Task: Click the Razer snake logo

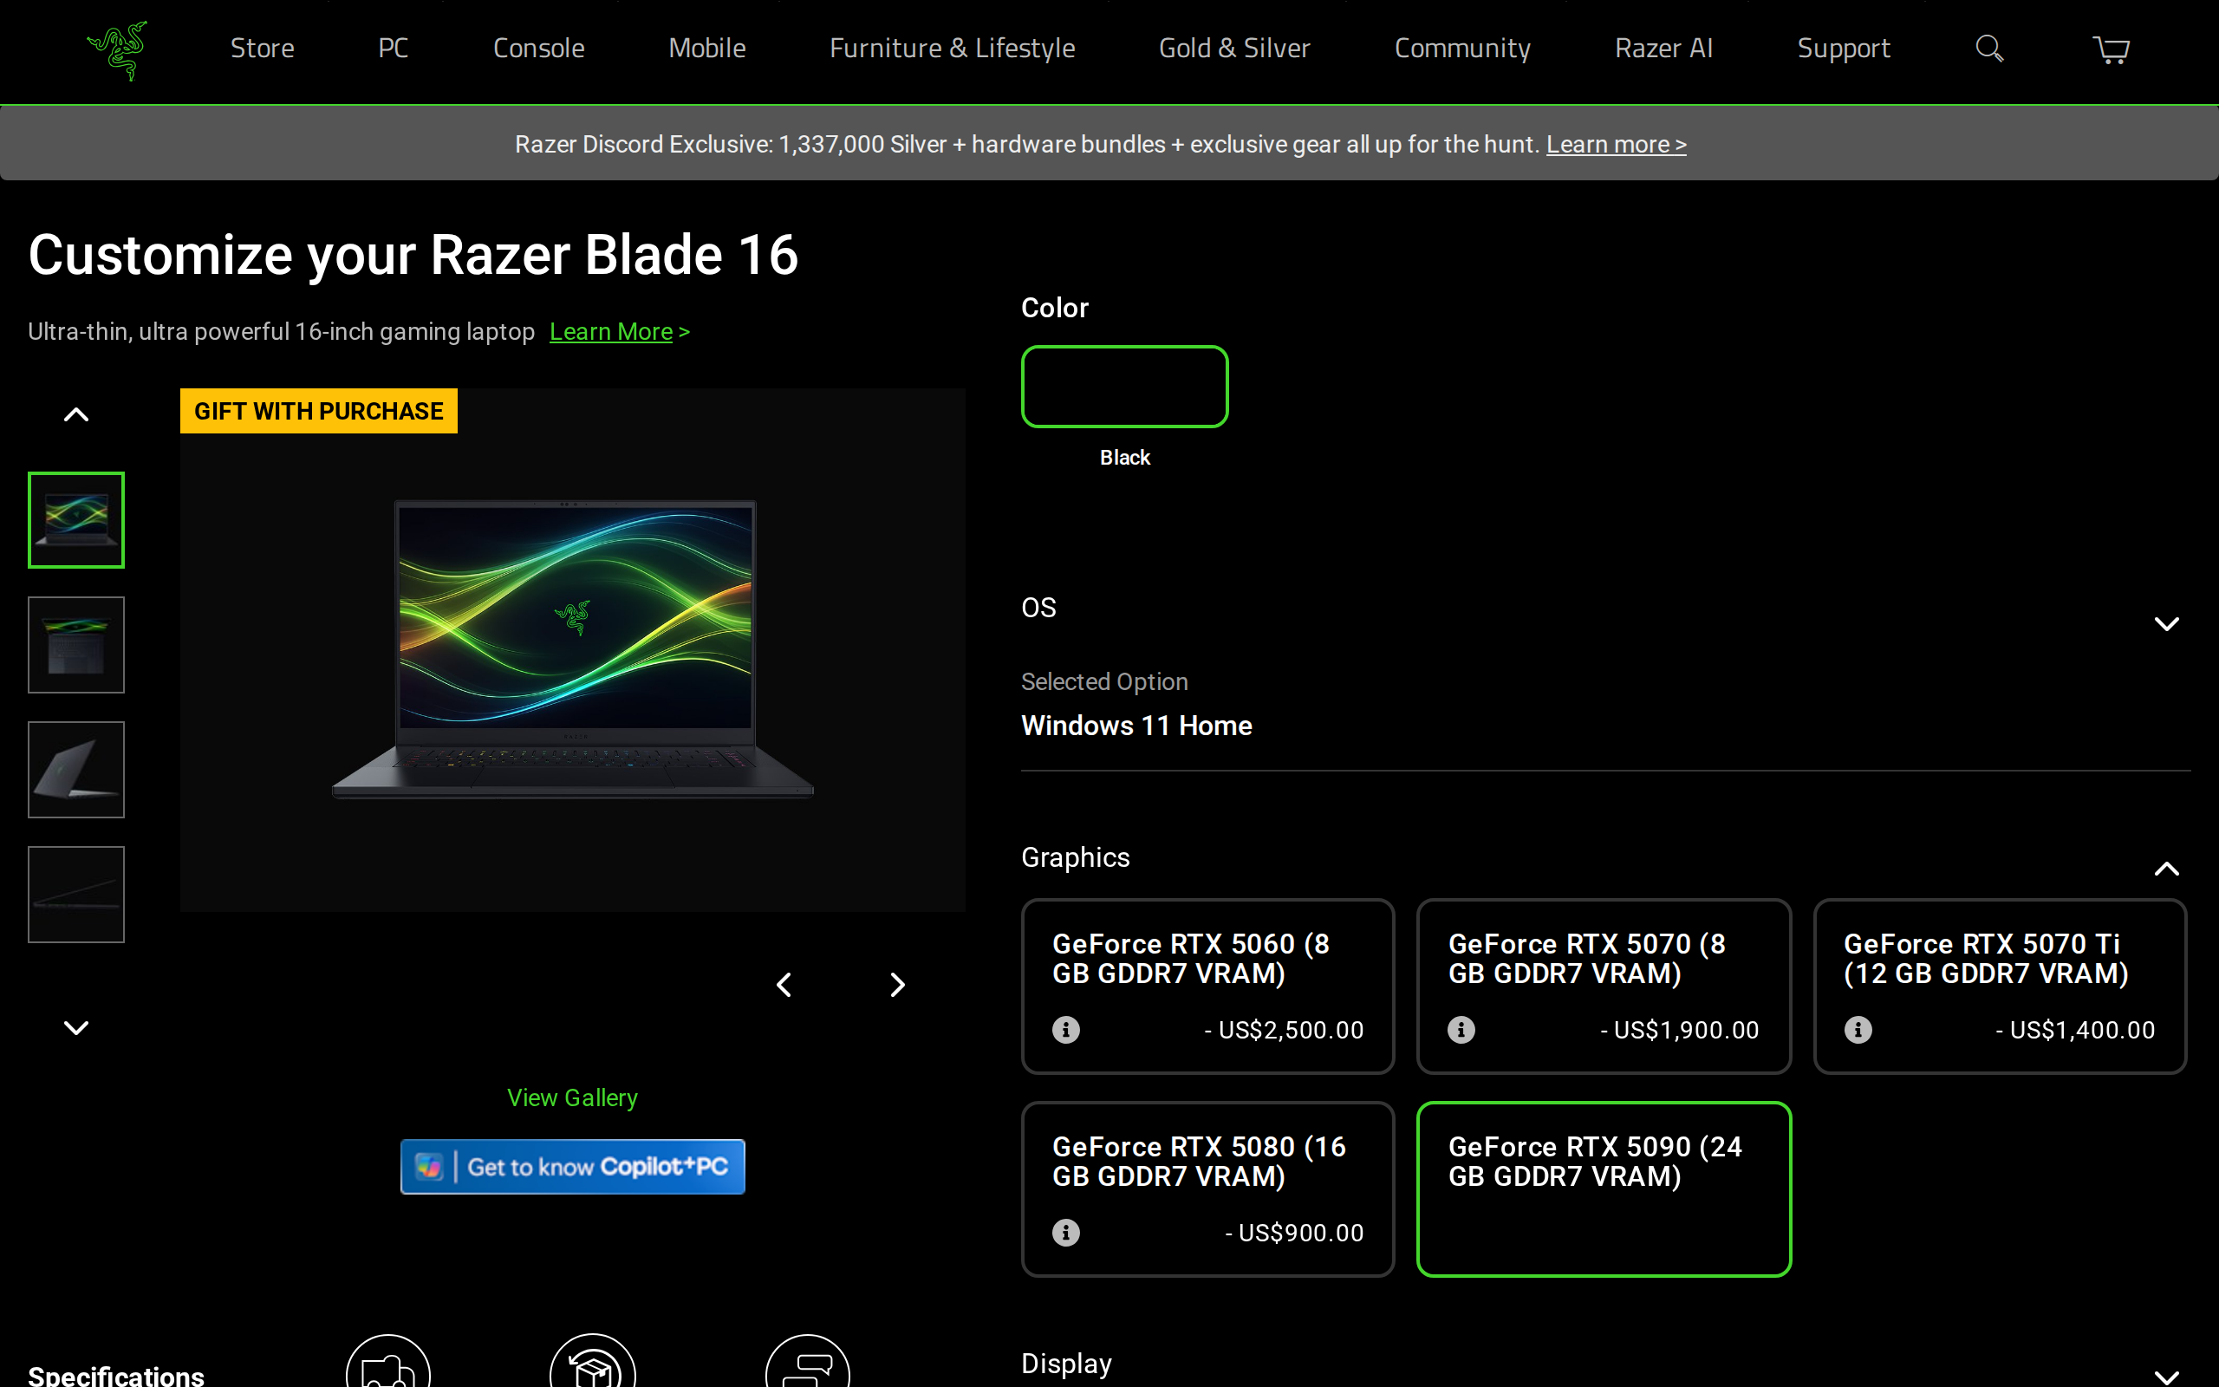Action: pos(117,50)
